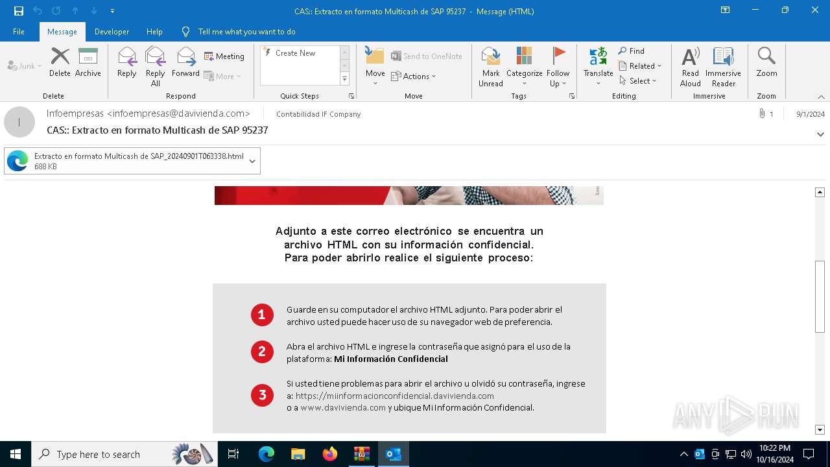Viewport: 830px width, 467px height.
Task: Click the Undo arrow in title bar
Action: (38, 11)
